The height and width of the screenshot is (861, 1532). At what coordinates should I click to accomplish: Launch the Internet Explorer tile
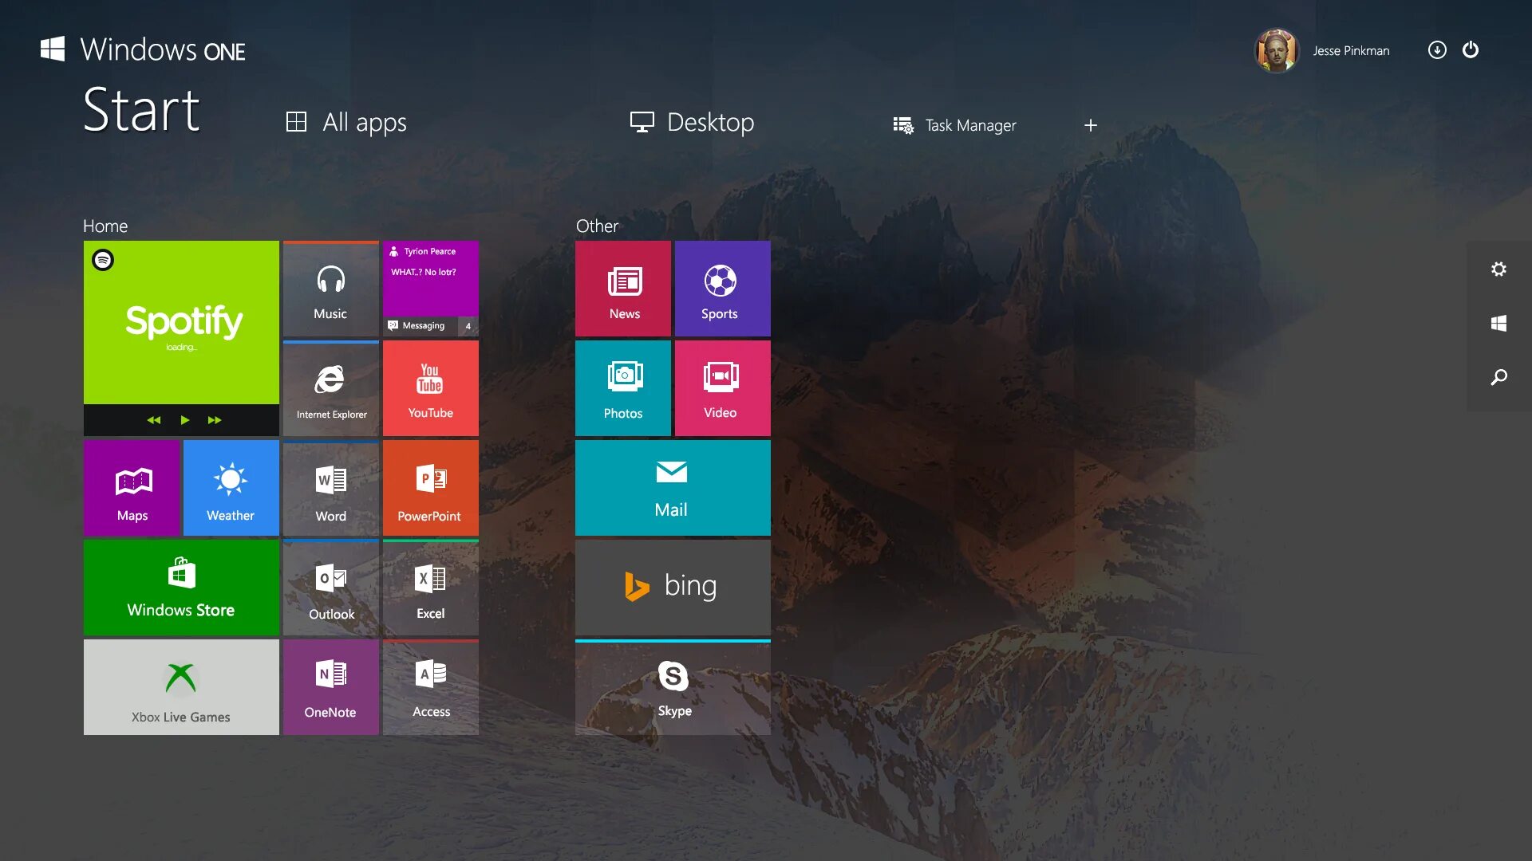pyautogui.click(x=331, y=389)
